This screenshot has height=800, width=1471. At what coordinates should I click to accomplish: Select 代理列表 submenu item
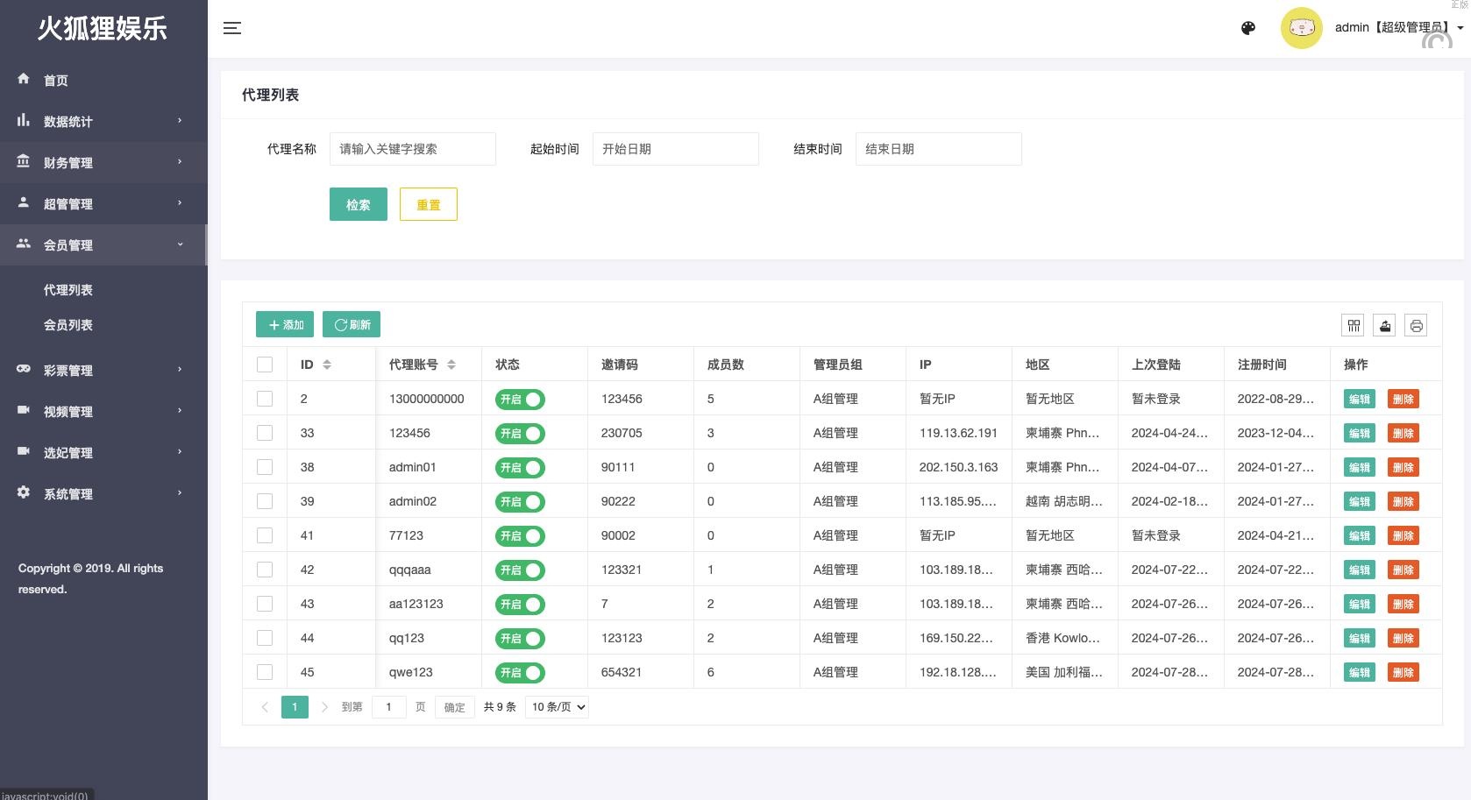68,290
